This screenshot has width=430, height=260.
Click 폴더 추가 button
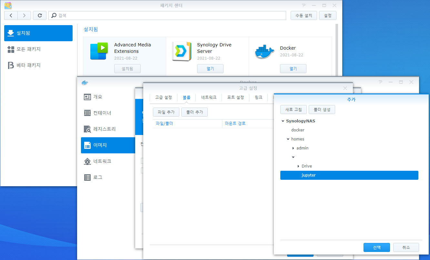click(195, 112)
